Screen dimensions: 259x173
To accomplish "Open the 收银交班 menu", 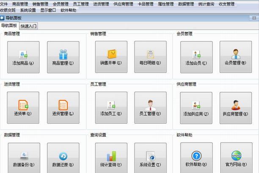I will (8, 10).
